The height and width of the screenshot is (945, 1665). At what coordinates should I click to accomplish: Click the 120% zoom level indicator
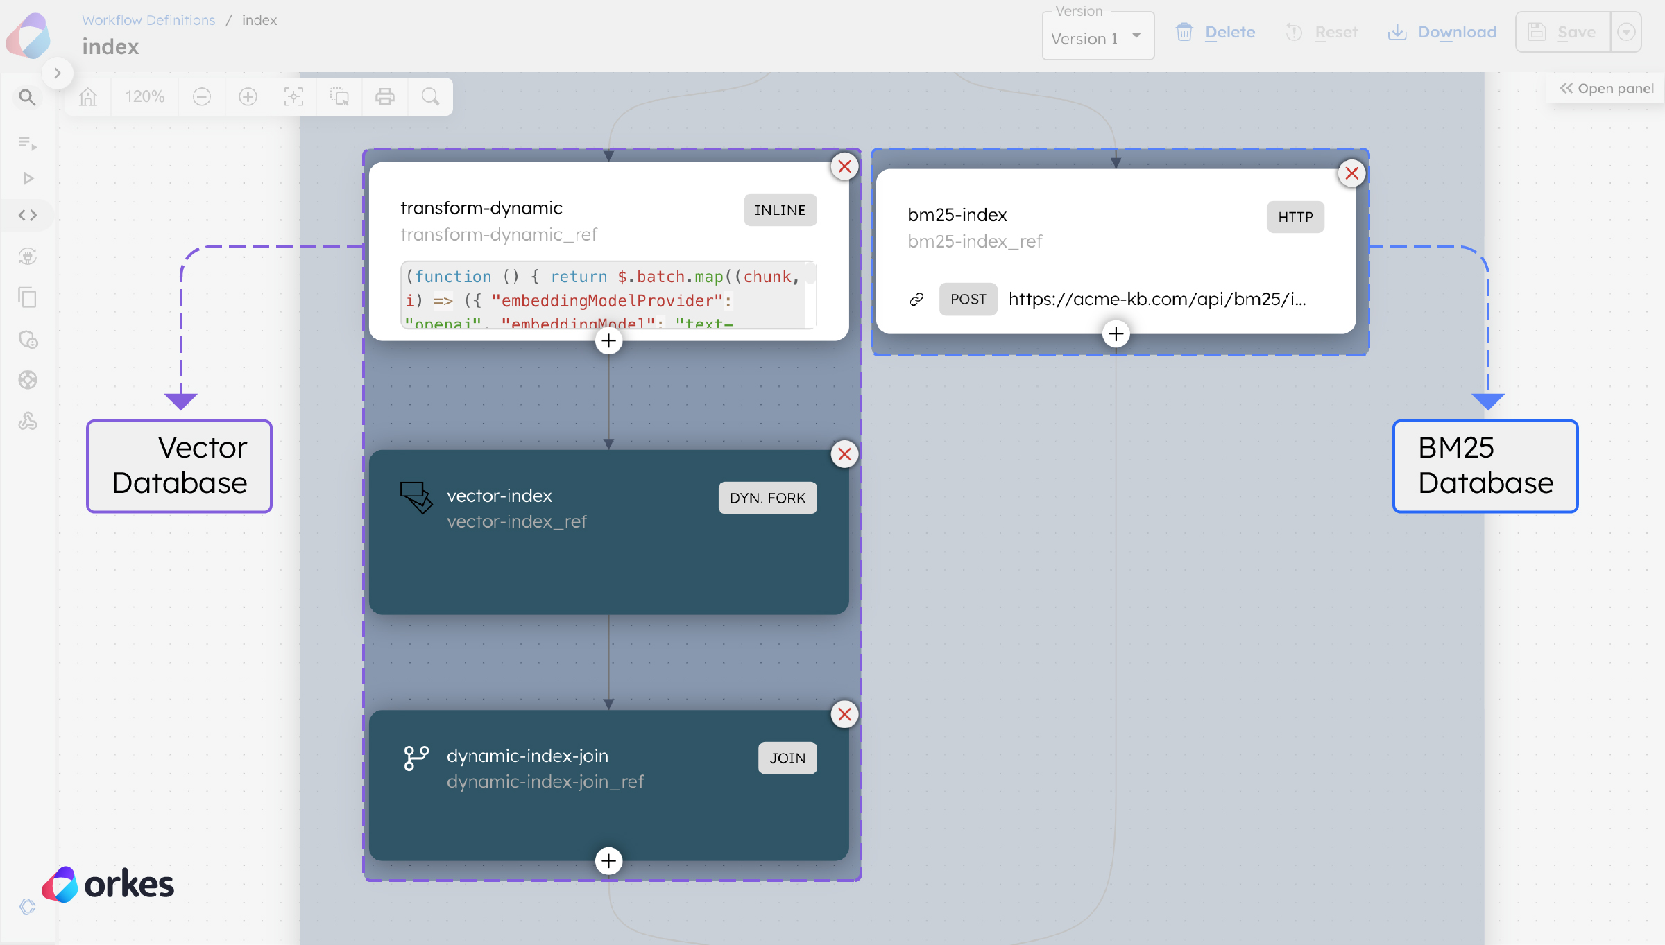[x=144, y=96]
